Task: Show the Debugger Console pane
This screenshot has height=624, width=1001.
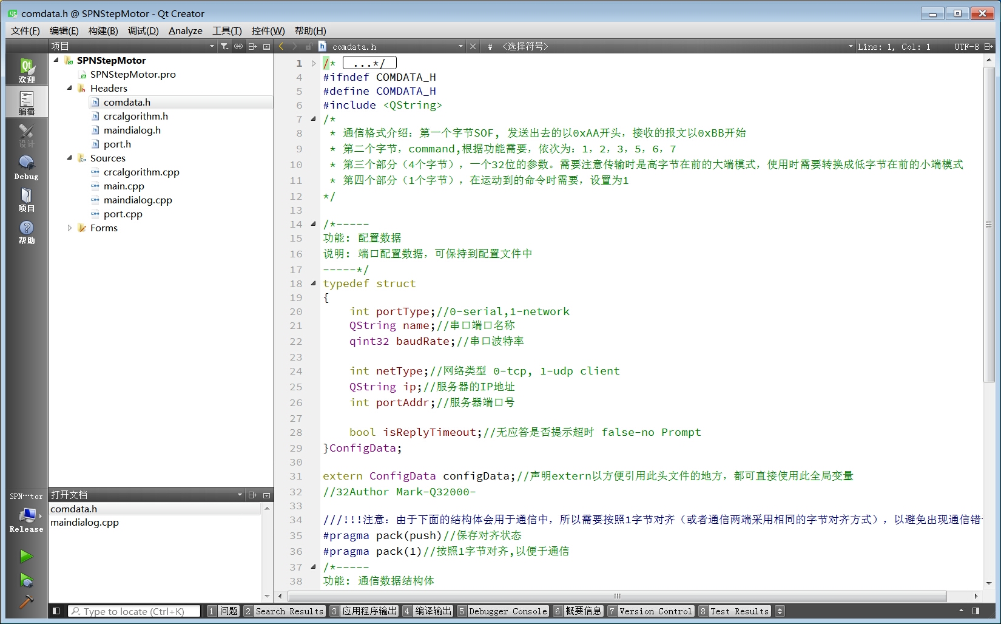Action: (x=503, y=611)
